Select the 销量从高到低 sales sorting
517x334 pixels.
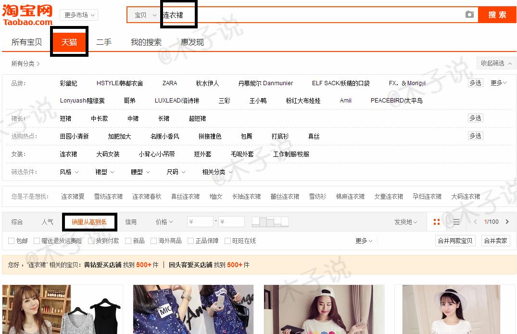click(x=89, y=222)
